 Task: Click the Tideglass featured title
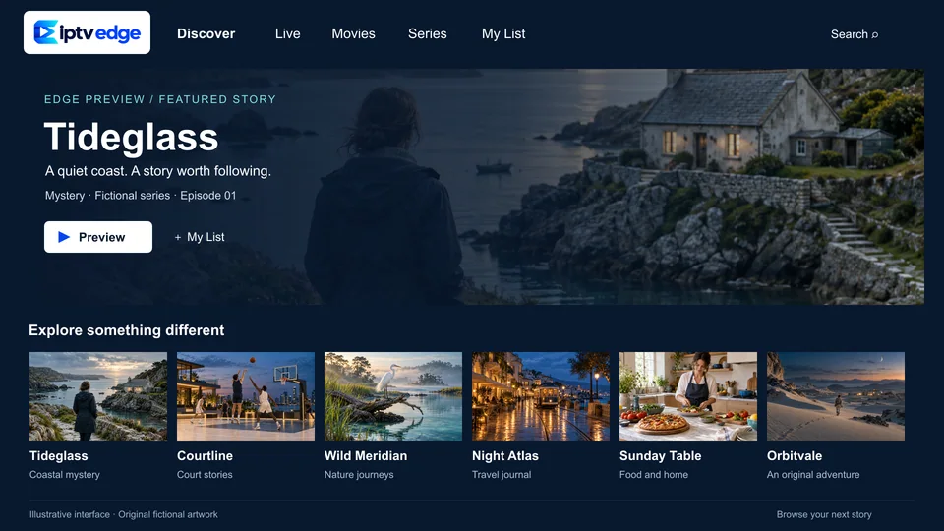pyautogui.click(x=131, y=137)
